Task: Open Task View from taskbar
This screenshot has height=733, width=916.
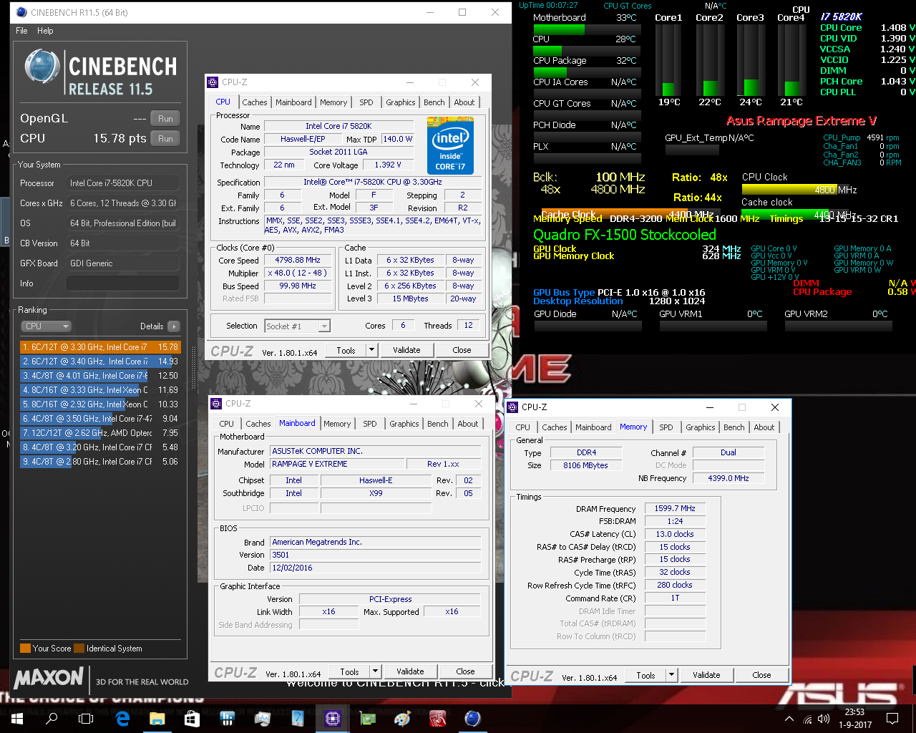Action: click(x=86, y=718)
